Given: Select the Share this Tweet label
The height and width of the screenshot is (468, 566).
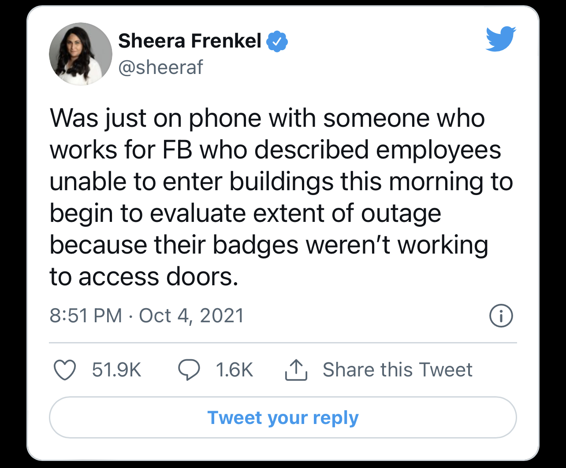Looking at the screenshot, I should pos(398,370).
